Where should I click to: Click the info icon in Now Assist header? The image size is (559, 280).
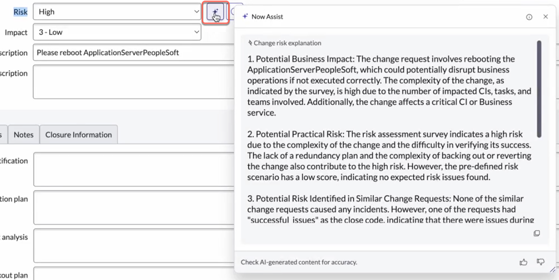(x=529, y=16)
